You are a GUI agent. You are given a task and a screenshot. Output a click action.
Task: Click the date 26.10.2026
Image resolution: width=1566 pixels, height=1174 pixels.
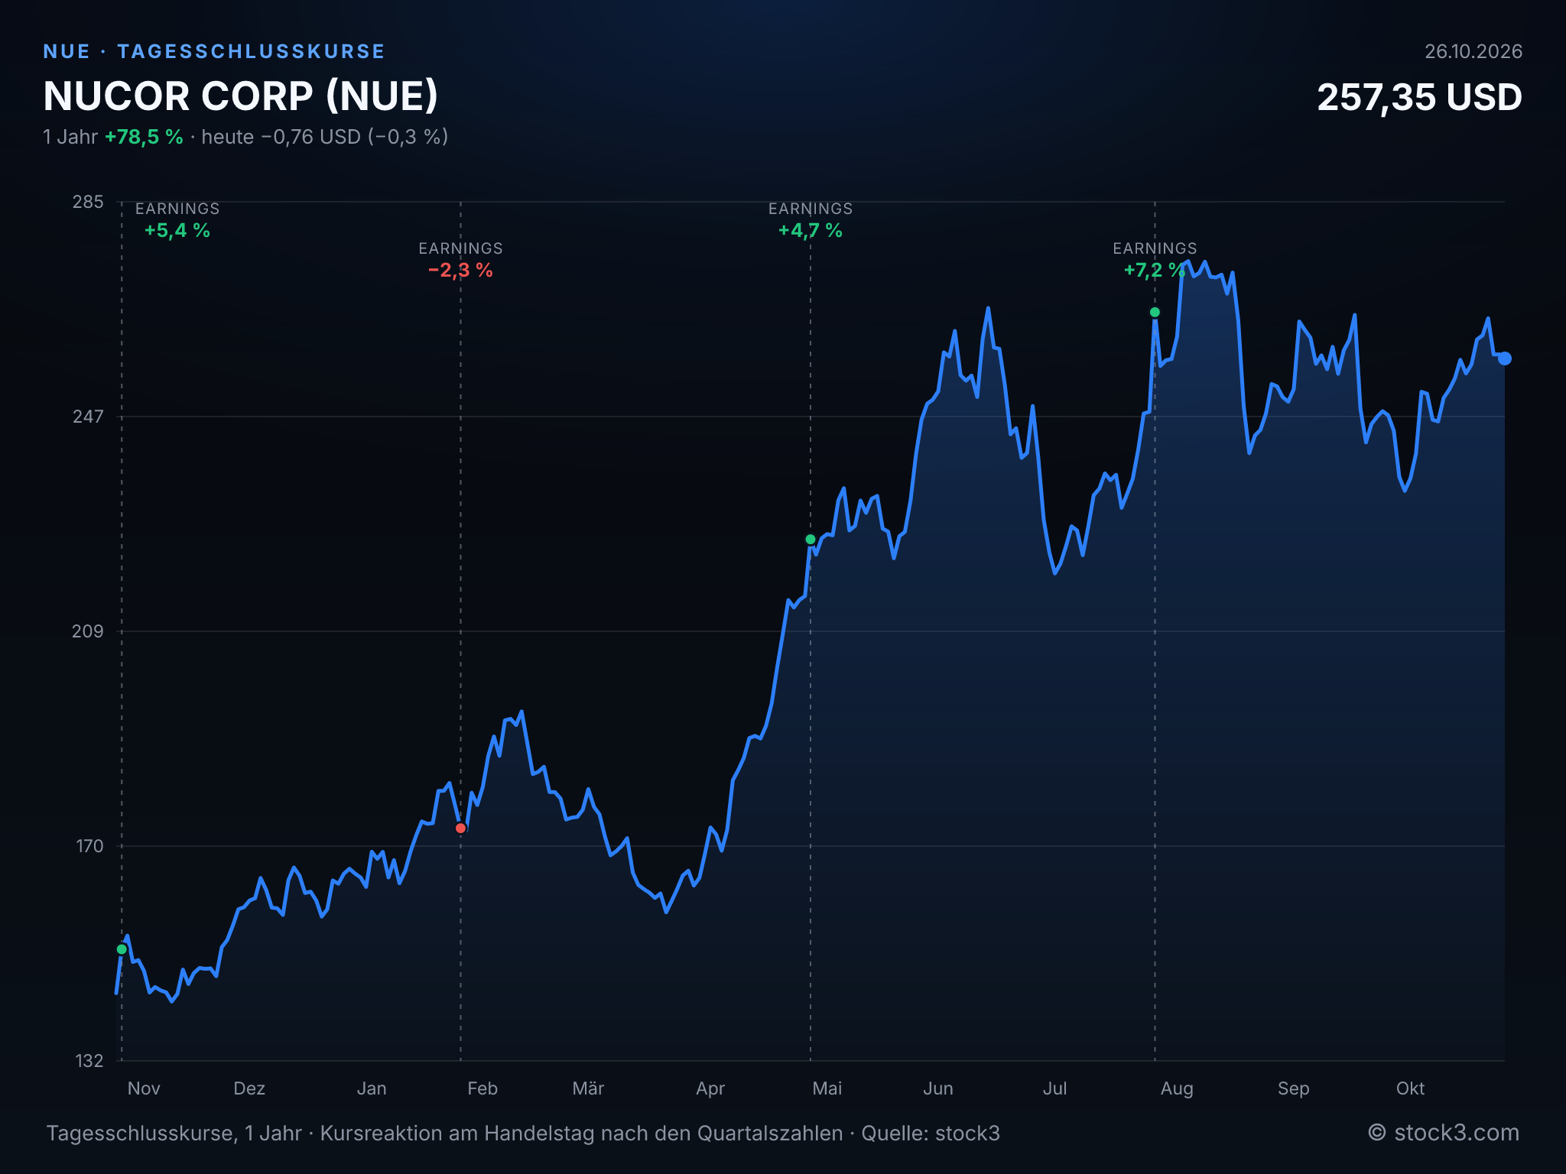tap(1473, 51)
